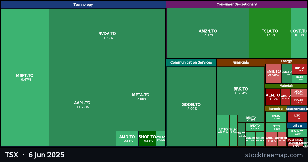Select the Consumer Discretionary sector header
The width and height of the screenshot is (308, 162).
(237, 4)
